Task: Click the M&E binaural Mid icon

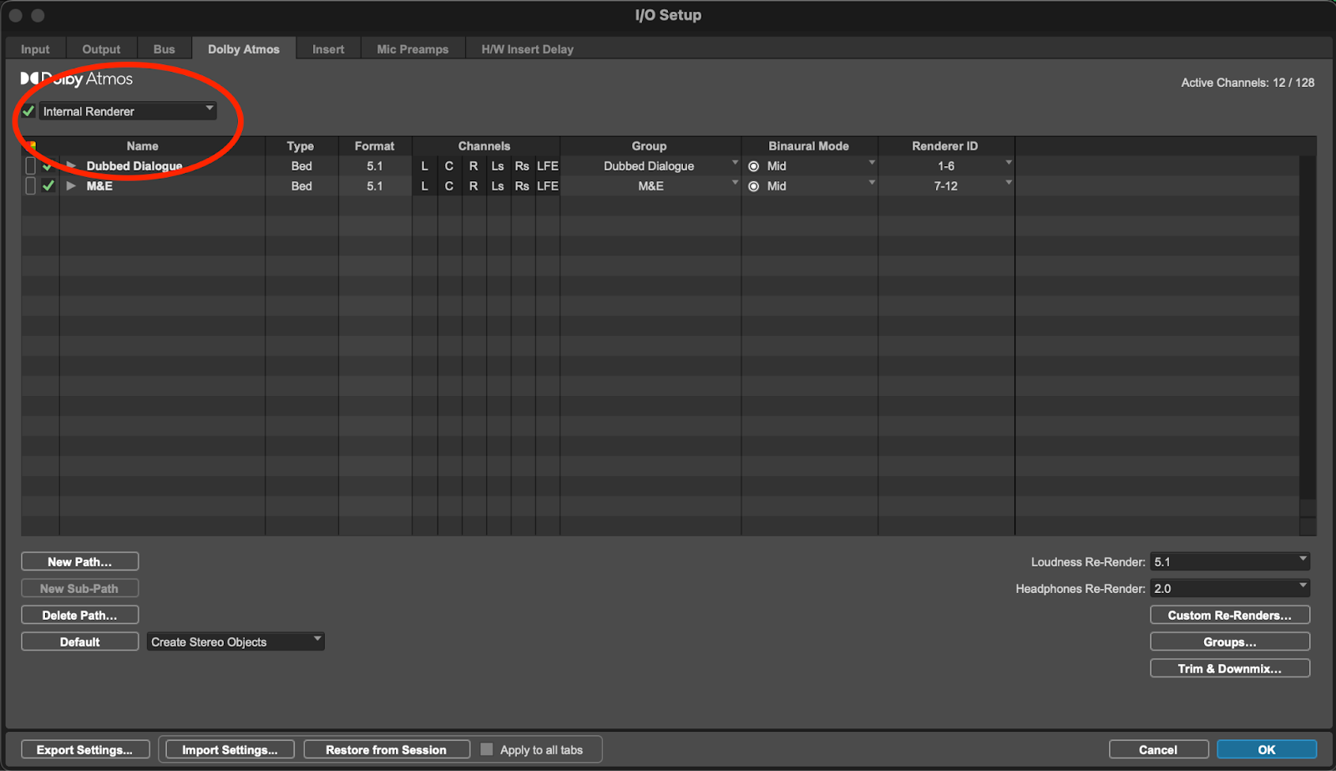Action: coord(754,186)
